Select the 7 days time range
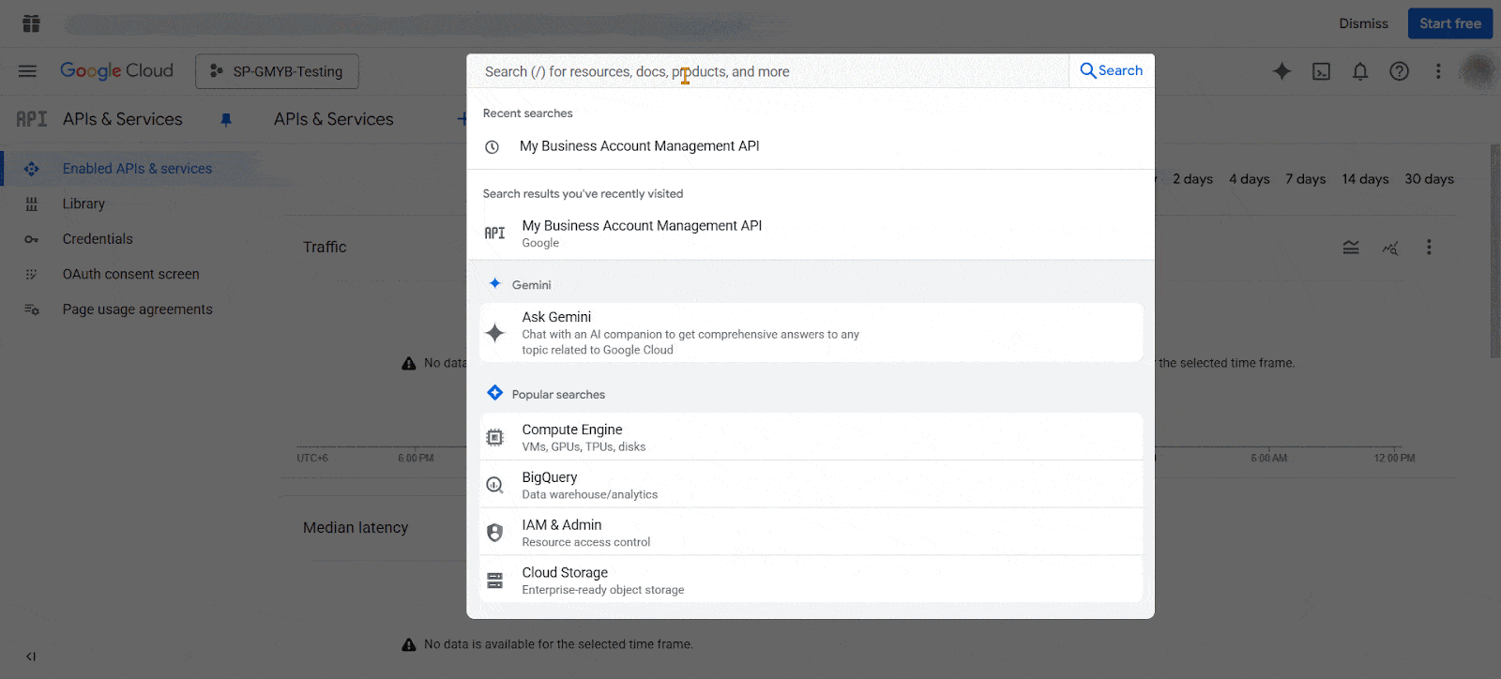The height and width of the screenshot is (679, 1501). 1306,179
